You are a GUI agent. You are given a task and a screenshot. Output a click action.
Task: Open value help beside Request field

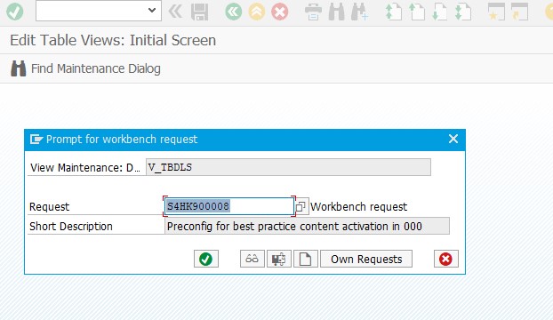[x=301, y=206]
